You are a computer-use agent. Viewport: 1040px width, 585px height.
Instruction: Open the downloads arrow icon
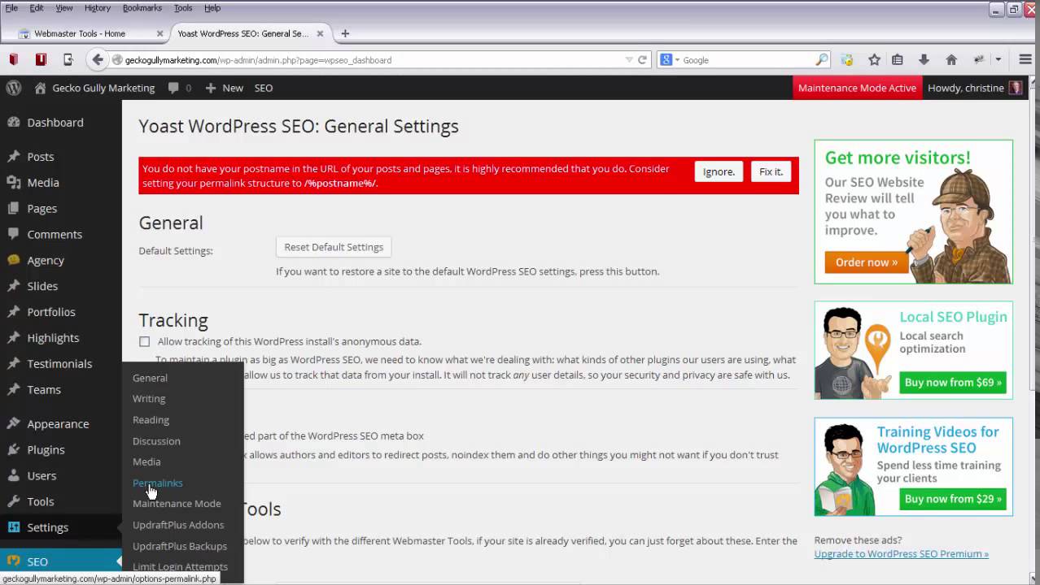coord(924,59)
